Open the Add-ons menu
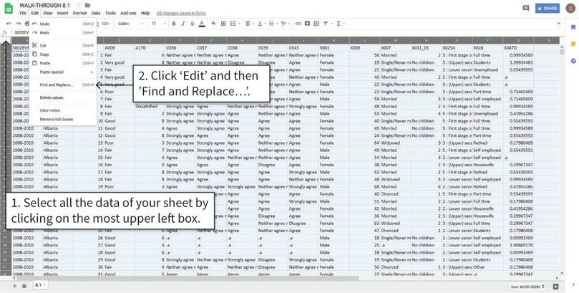 click(x=128, y=13)
